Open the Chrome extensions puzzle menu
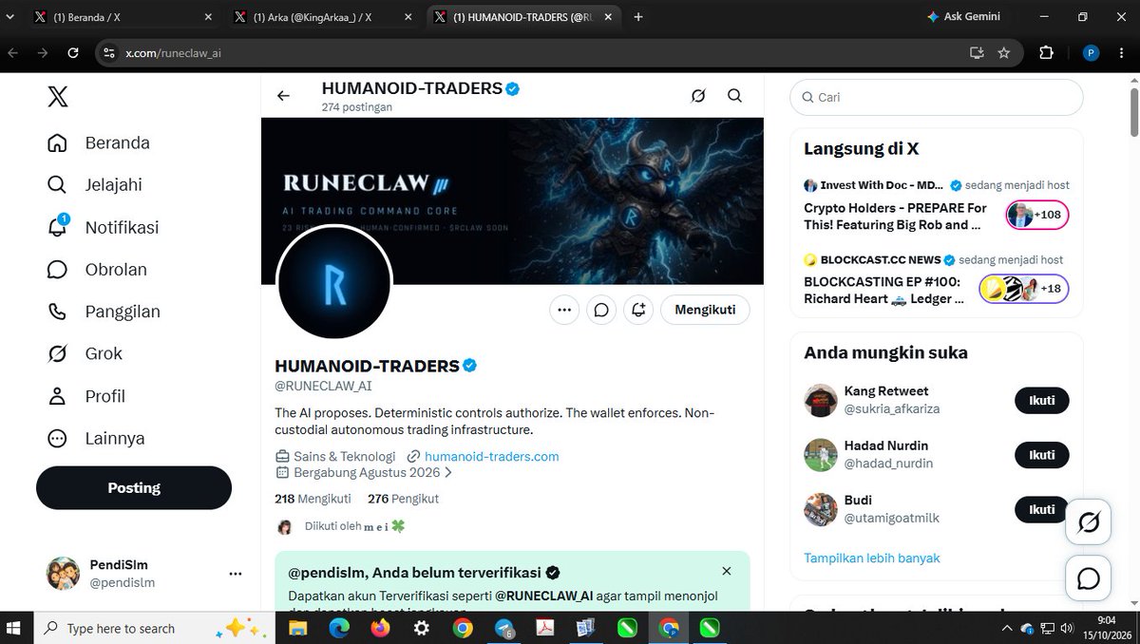 point(1046,53)
